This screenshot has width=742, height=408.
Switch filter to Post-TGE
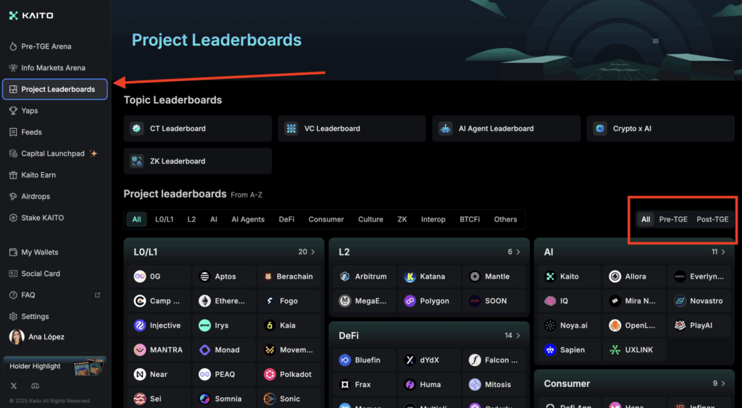[712, 219]
